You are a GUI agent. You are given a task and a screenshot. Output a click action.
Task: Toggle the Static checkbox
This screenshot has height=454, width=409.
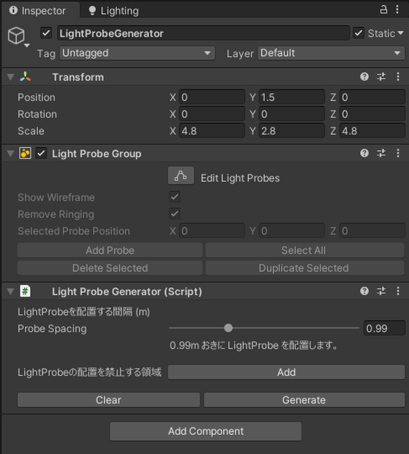pos(359,33)
